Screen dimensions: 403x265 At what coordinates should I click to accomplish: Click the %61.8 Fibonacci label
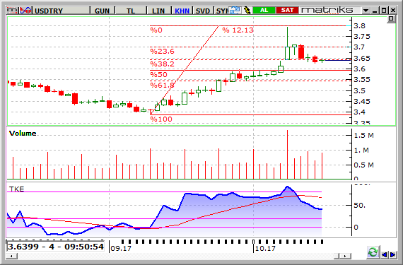pyautogui.click(x=163, y=85)
